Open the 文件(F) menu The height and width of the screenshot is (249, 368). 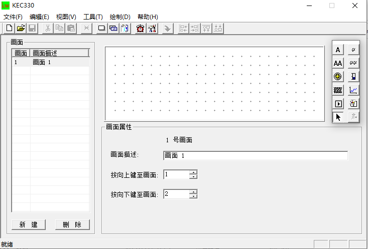click(13, 17)
